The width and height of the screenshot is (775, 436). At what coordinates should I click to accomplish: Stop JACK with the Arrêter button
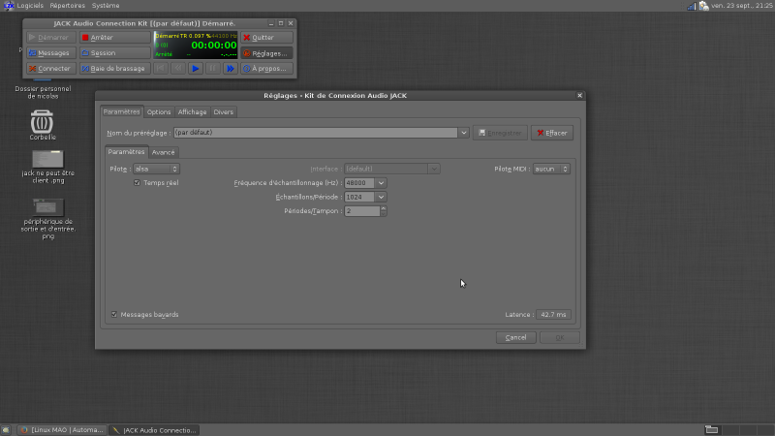(114, 38)
